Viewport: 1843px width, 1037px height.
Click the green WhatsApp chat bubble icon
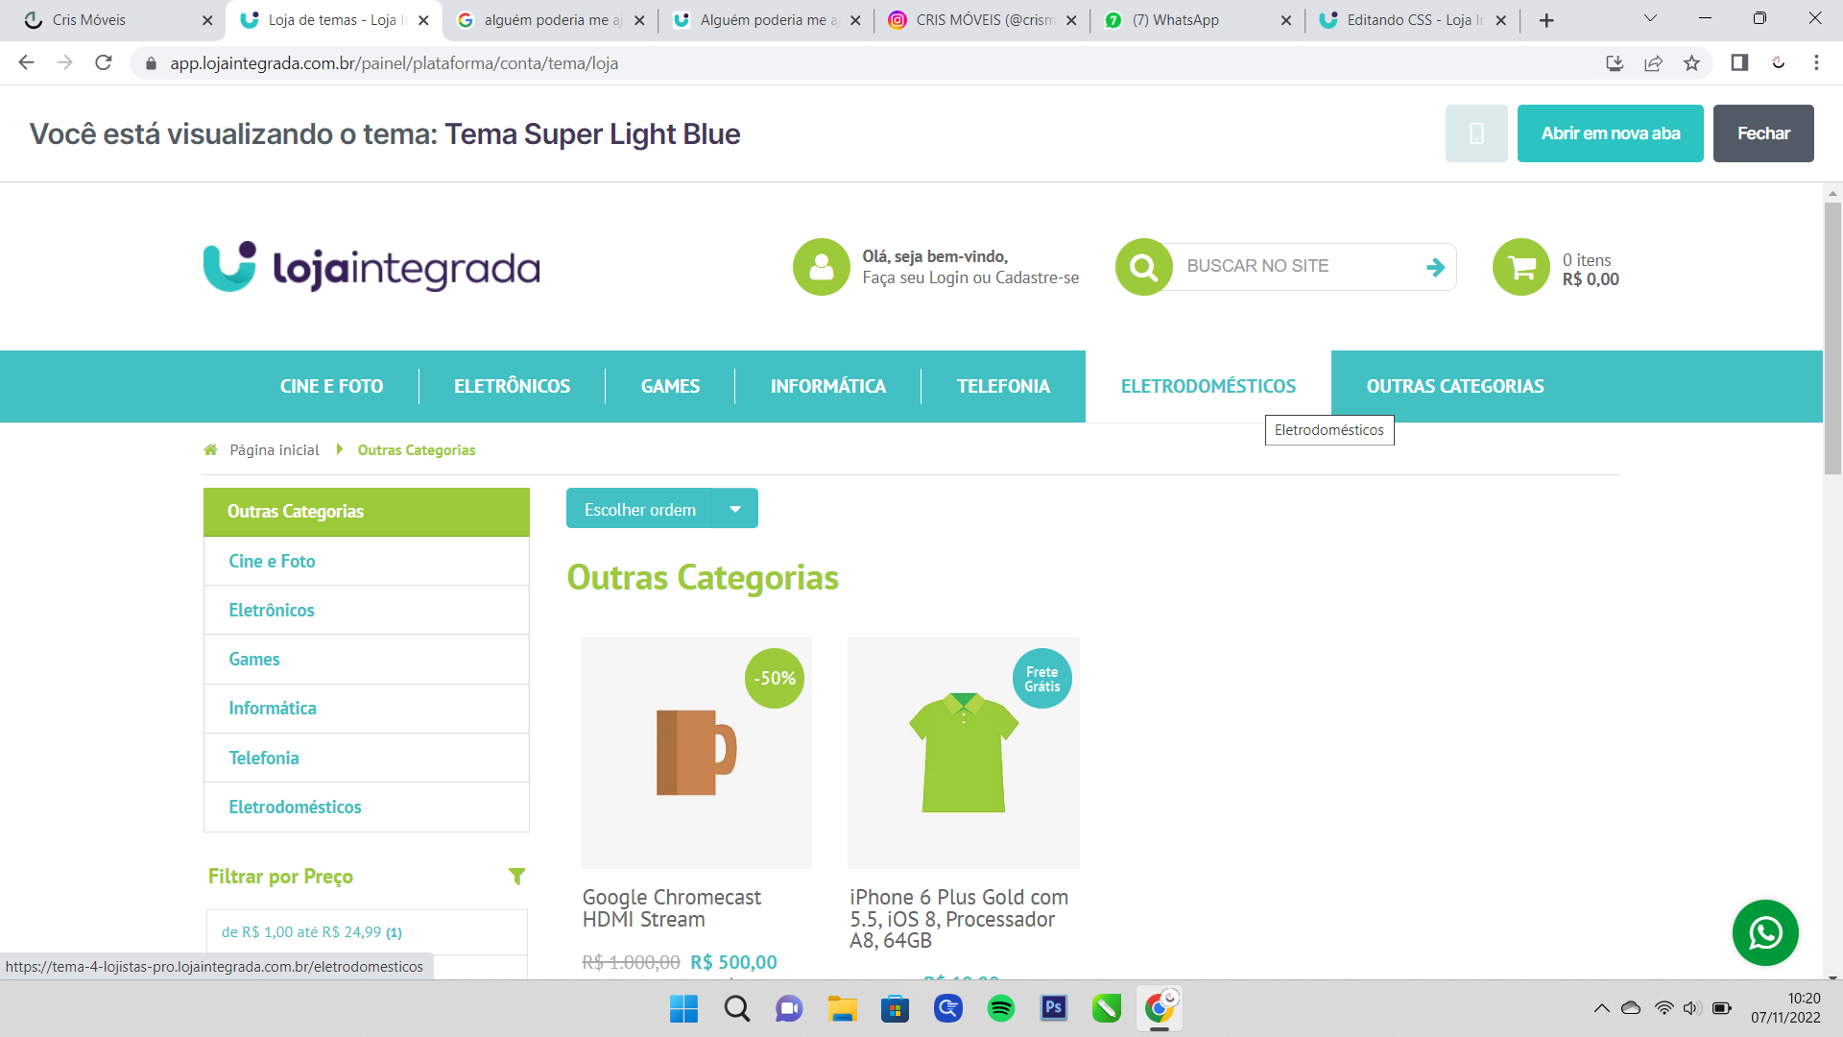coord(1764,932)
